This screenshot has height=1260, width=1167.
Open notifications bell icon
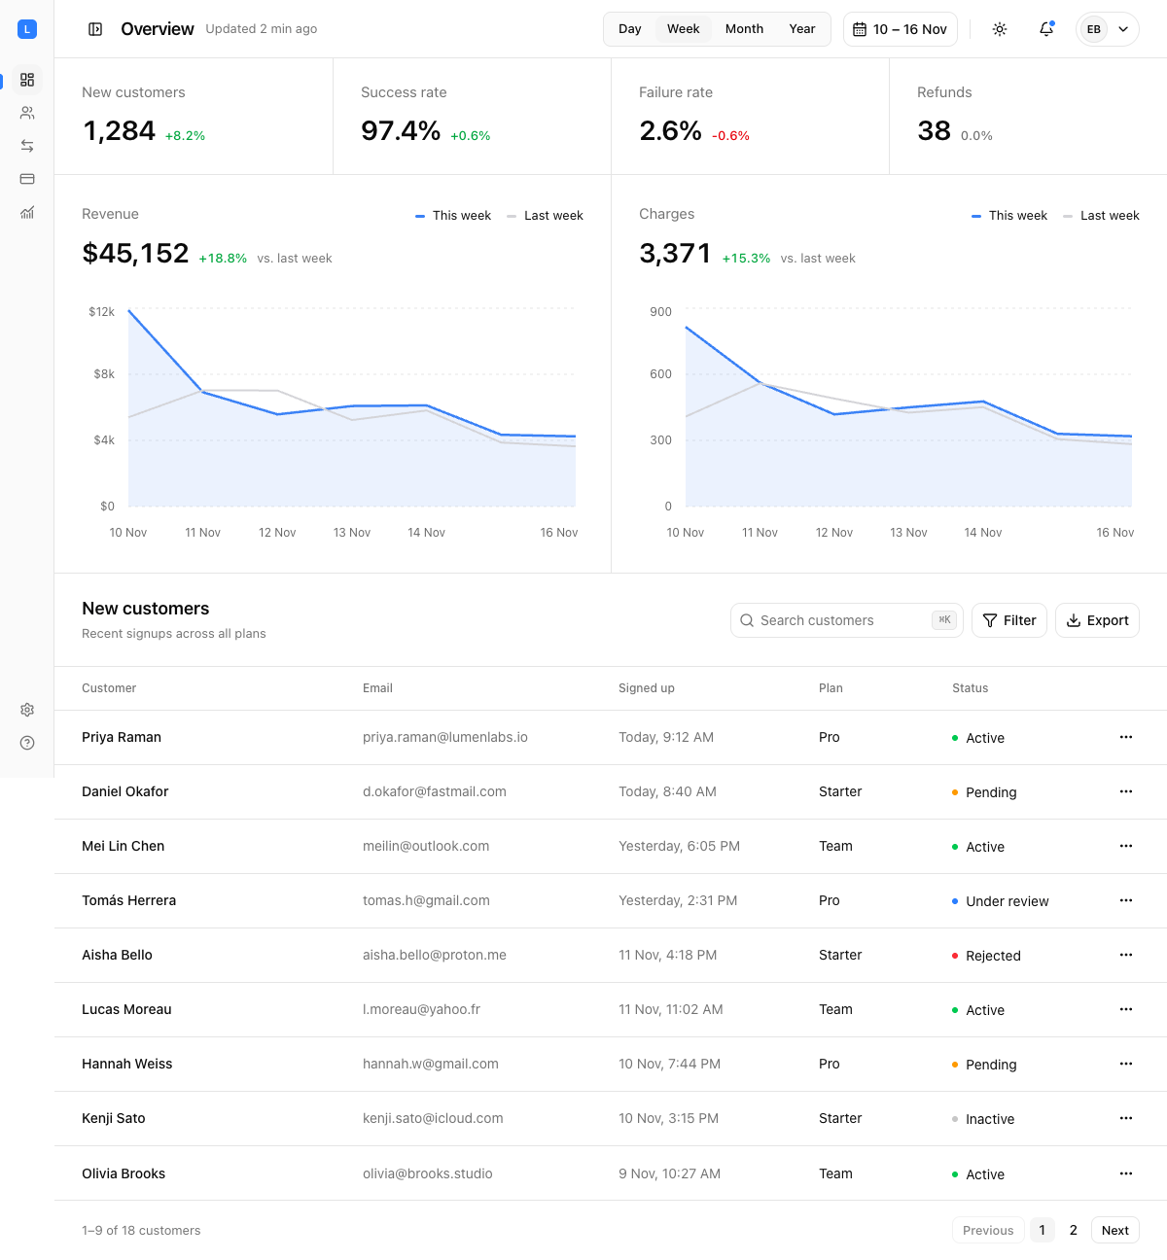click(x=1046, y=29)
